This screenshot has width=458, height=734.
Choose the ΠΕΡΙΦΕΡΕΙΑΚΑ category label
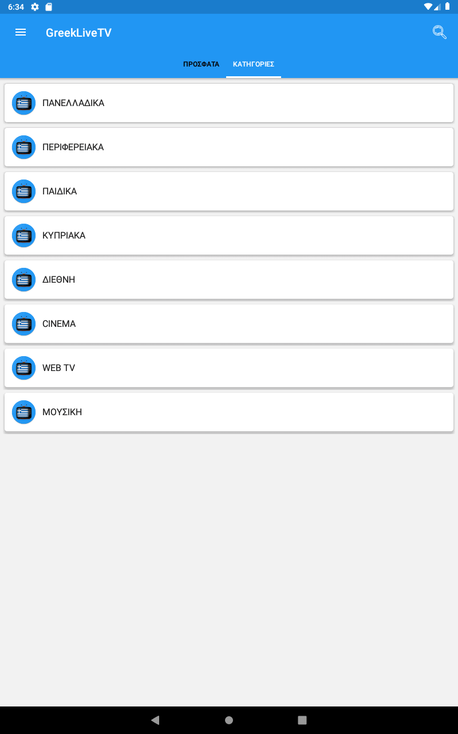coord(73,147)
